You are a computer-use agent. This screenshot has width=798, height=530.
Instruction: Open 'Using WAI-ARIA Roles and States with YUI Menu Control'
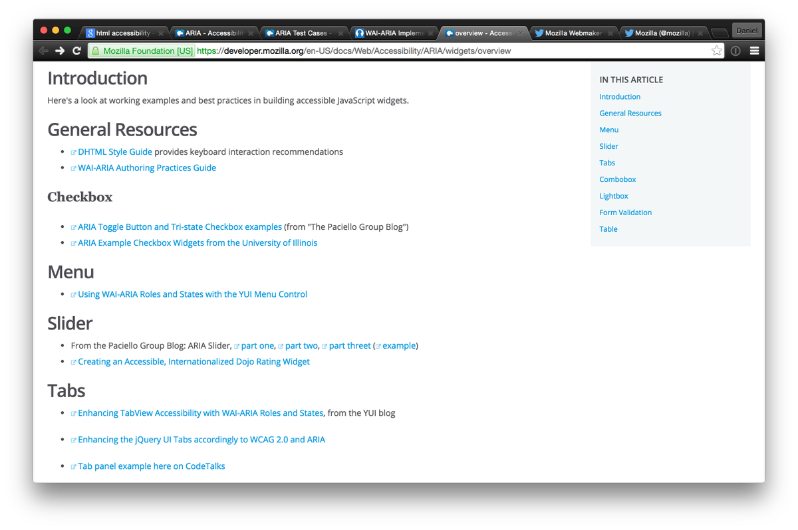(x=193, y=294)
